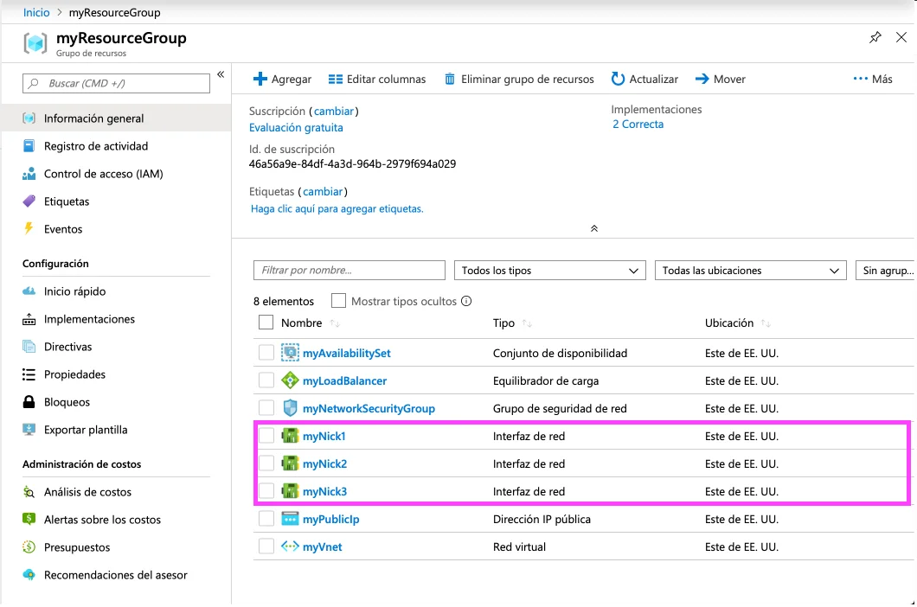
Task: Click the Editar columnas toolbar icon
Action: click(335, 79)
